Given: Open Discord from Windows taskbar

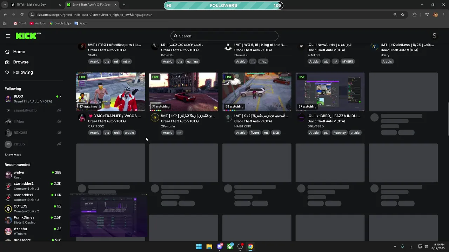Looking at the screenshot, I should [220, 246].
